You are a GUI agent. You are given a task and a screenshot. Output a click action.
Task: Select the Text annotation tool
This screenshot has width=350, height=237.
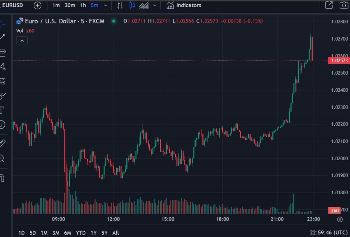coord(2,110)
